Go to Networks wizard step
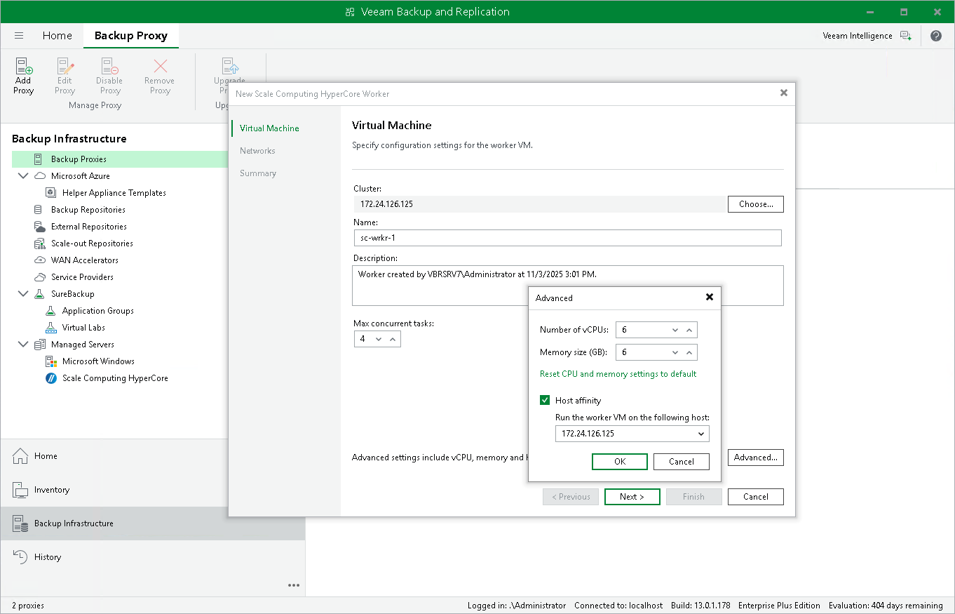 pos(257,151)
